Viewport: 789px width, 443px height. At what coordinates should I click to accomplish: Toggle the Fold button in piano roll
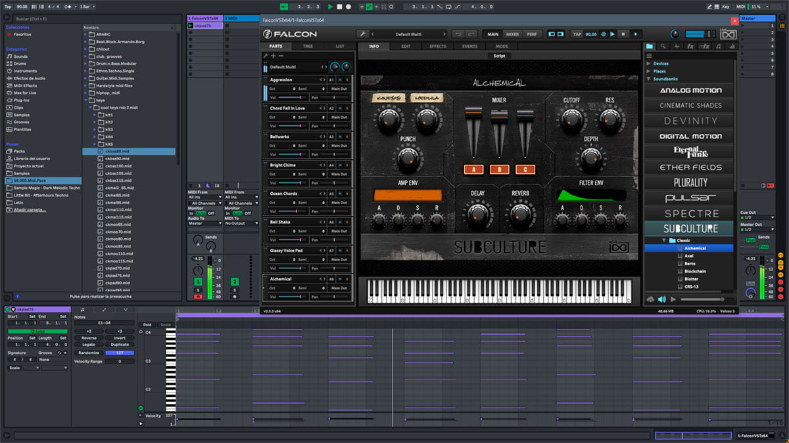tap(147, 324)
